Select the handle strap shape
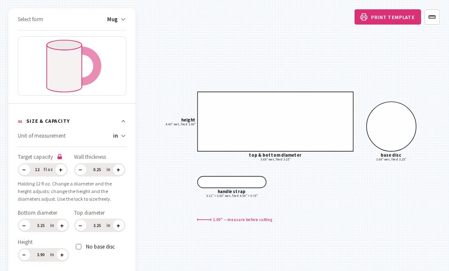Screen dimensions: 449x271 pos(232,182)
